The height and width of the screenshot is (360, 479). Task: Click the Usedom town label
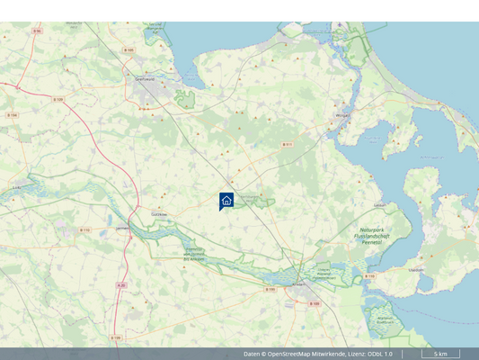pyautogui.click(x=416, y=270)
